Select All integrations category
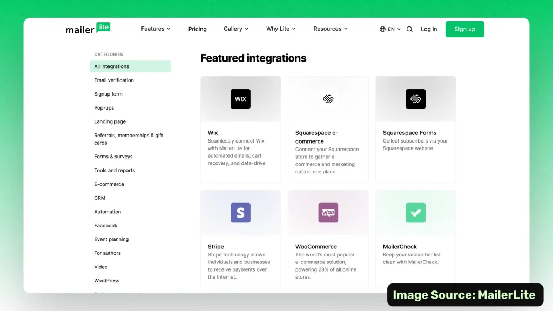This screenshot has width=553, height=311. 130,66
